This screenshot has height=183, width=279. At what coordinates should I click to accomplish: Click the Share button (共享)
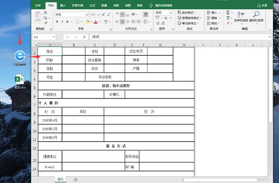pos(262,6)
